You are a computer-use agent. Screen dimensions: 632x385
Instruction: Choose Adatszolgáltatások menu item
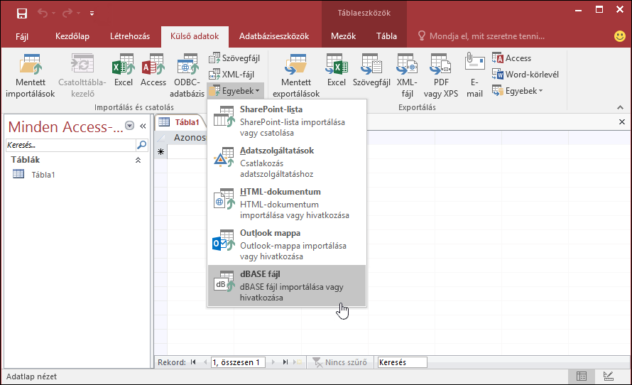[x=287, y=162]
